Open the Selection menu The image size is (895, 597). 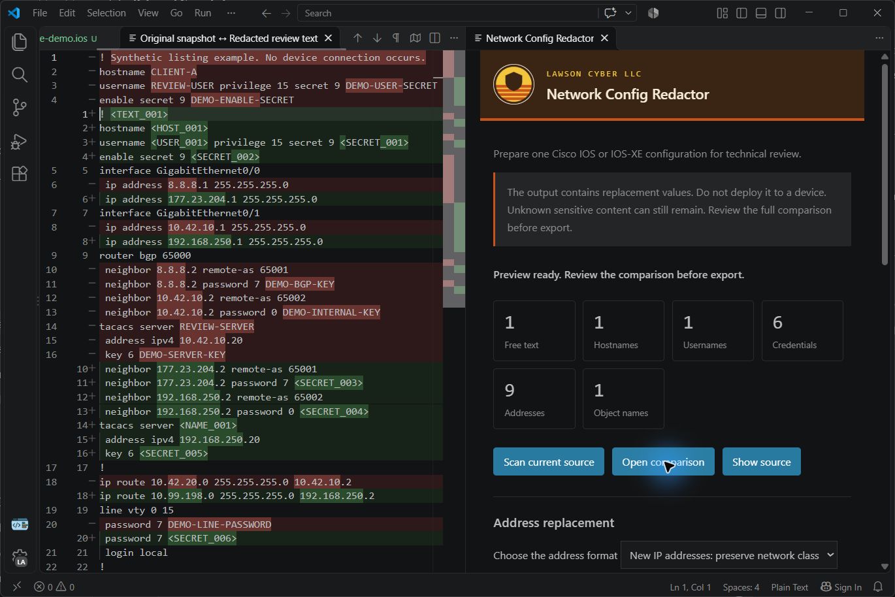[x=106, y=13]
